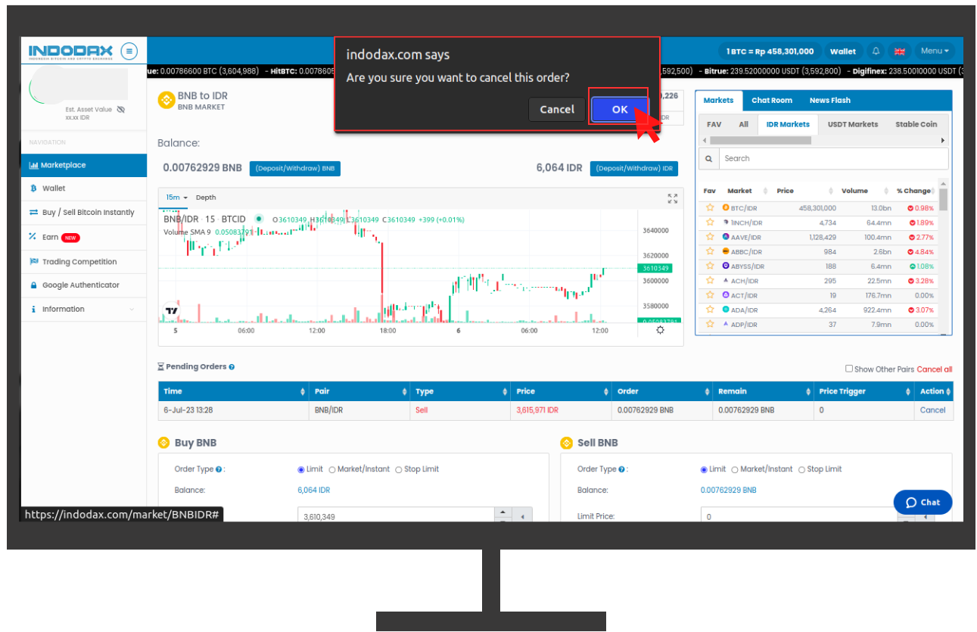
Task: Focus the market Search field
Action: coord(832,159)
